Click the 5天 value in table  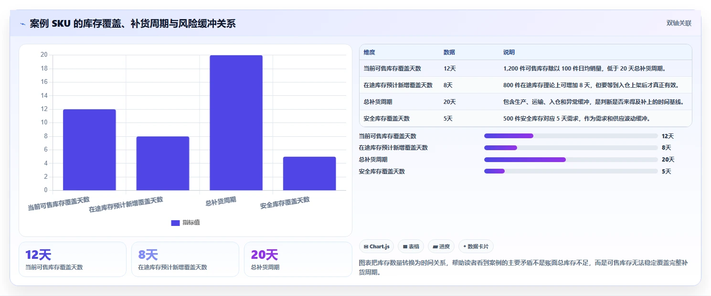(x=448, y=119)
